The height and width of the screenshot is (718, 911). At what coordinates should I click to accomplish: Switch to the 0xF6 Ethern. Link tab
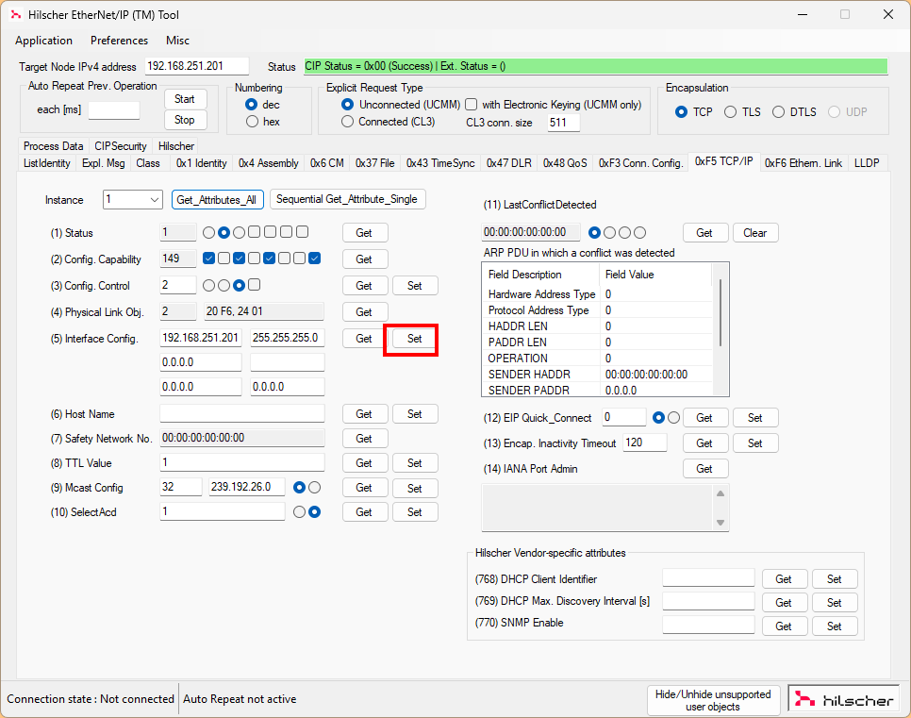(x=803, y=163)
